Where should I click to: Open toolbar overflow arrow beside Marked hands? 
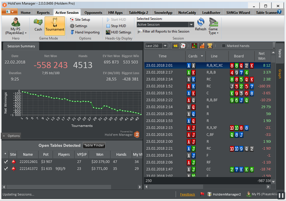[274, 46]
